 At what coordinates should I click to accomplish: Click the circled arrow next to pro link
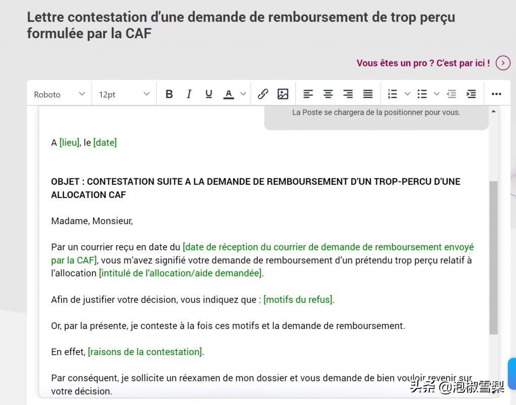(x=503, y=63)
